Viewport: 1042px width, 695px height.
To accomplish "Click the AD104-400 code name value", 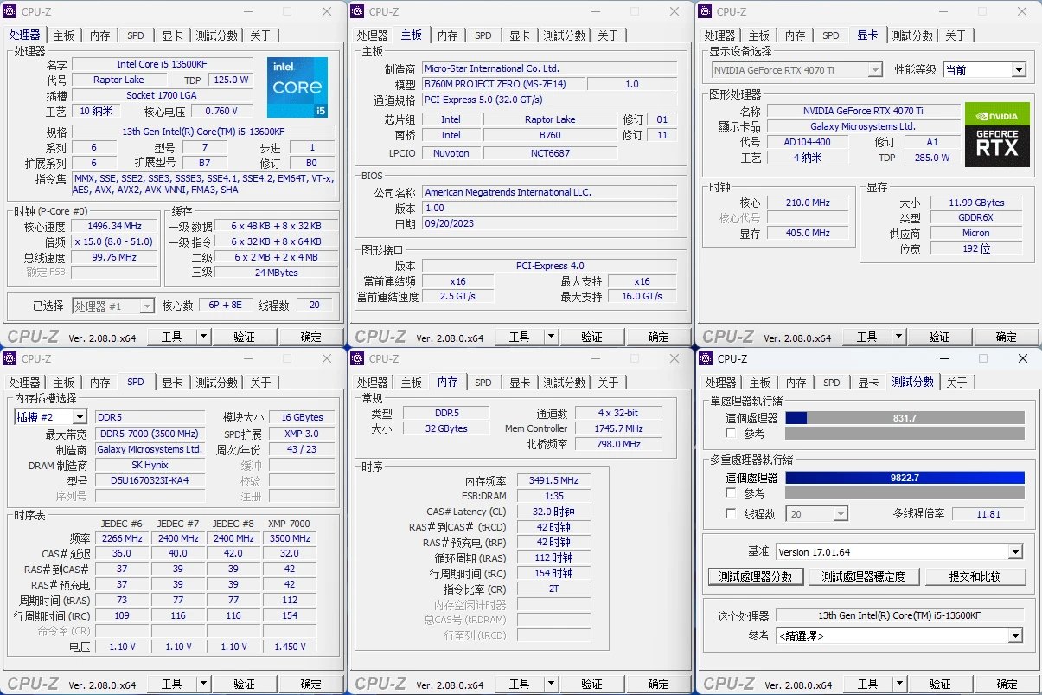I will pyautogui.click(x=807, y=142).
